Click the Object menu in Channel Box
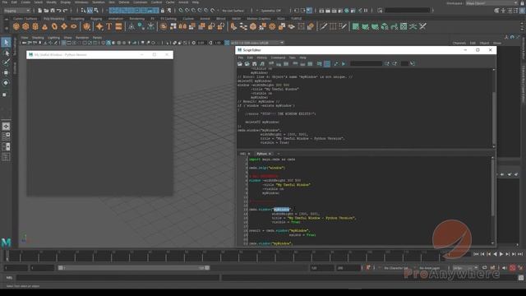 pos(484,43)
